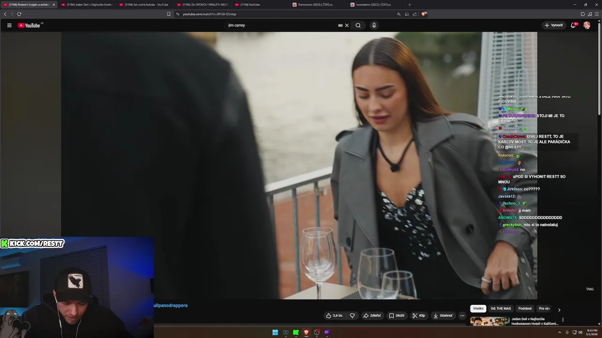Open OBS Studio from taskbar
This screenshot has width=602, height=338.
pyautogui.click(x=317, y=332)
